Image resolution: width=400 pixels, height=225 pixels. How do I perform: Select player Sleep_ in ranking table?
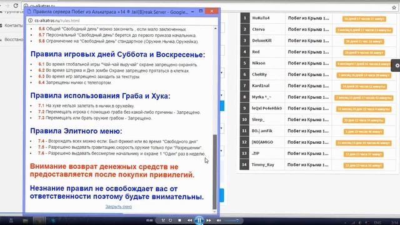coord(258,119)
